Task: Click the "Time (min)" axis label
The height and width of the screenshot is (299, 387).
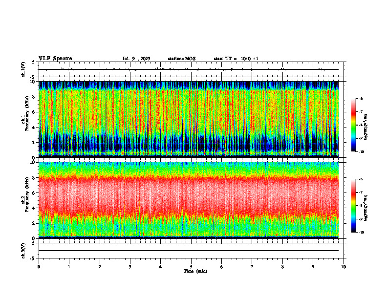Action: pyautogui.click(x=195, y=271)
